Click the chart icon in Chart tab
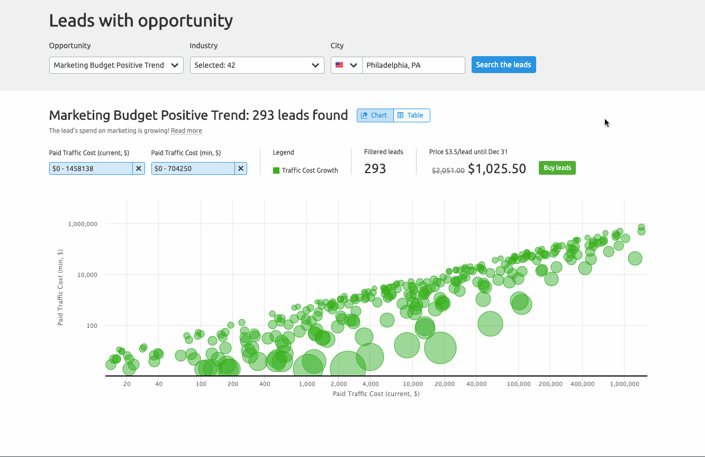 point(364,115)
